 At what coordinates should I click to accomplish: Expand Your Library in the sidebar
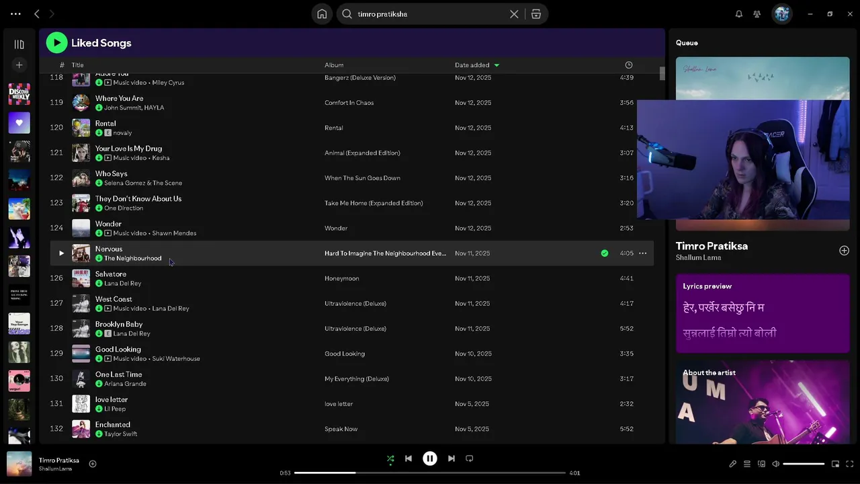pos(19,44)
